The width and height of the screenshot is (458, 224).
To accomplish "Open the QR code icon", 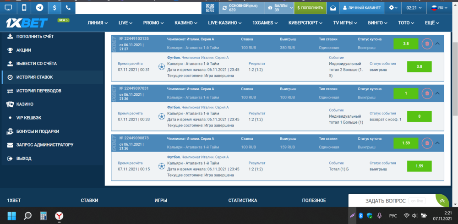I will [x=210, y=8].
